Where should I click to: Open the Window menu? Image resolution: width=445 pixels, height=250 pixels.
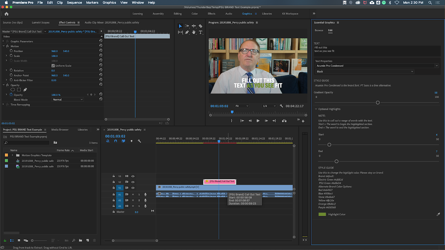click(x=137, y=2)
